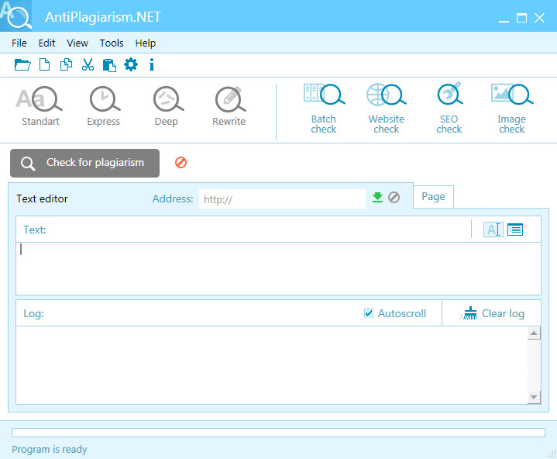Stop the check with the red cancel icon
The image size is (557, 459).
181,163
